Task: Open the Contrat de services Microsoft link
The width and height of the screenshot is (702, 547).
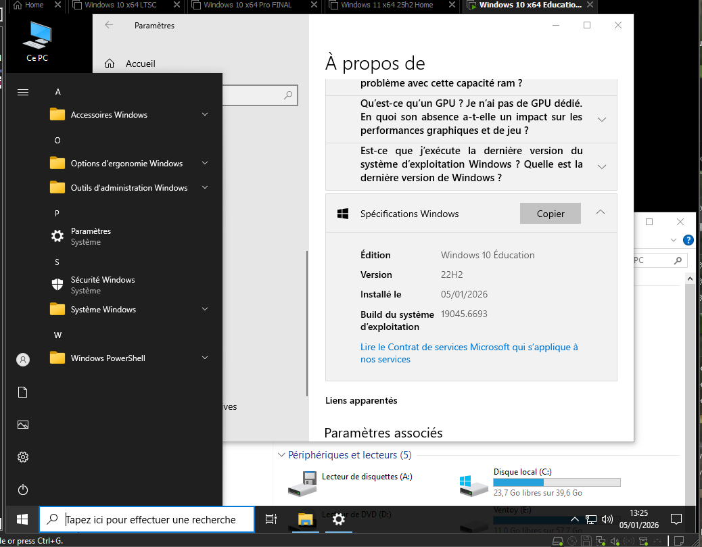Action: click(x=469, y=353)
